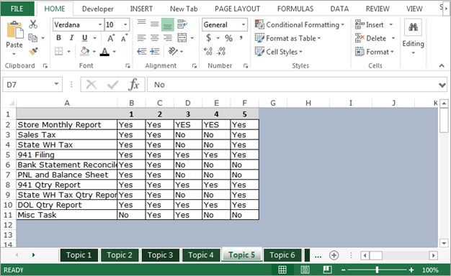The image size is (451, 276).
Task: Apply font color with the A icon
Action: [104, 52]
